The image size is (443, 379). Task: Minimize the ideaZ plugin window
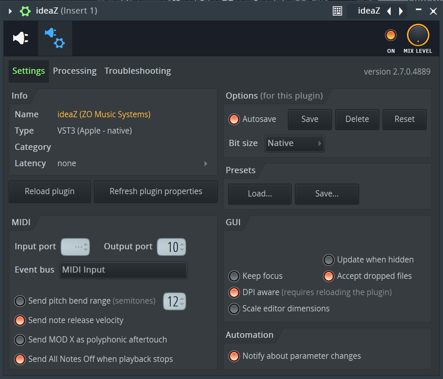click(x=419, y=10)
